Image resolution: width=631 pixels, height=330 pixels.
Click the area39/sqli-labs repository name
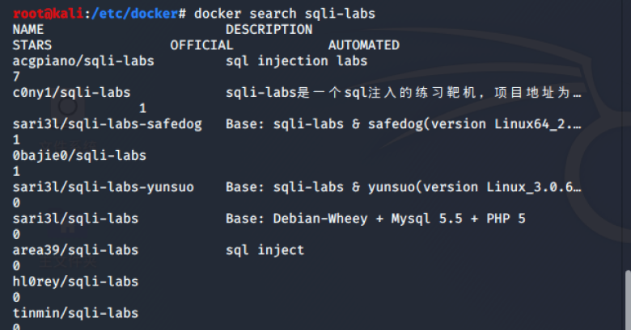75,250
